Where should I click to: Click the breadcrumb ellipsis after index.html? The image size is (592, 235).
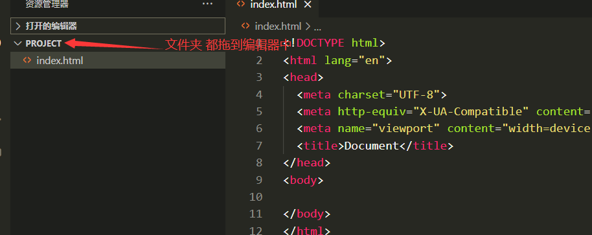click(x=317, y=27)
